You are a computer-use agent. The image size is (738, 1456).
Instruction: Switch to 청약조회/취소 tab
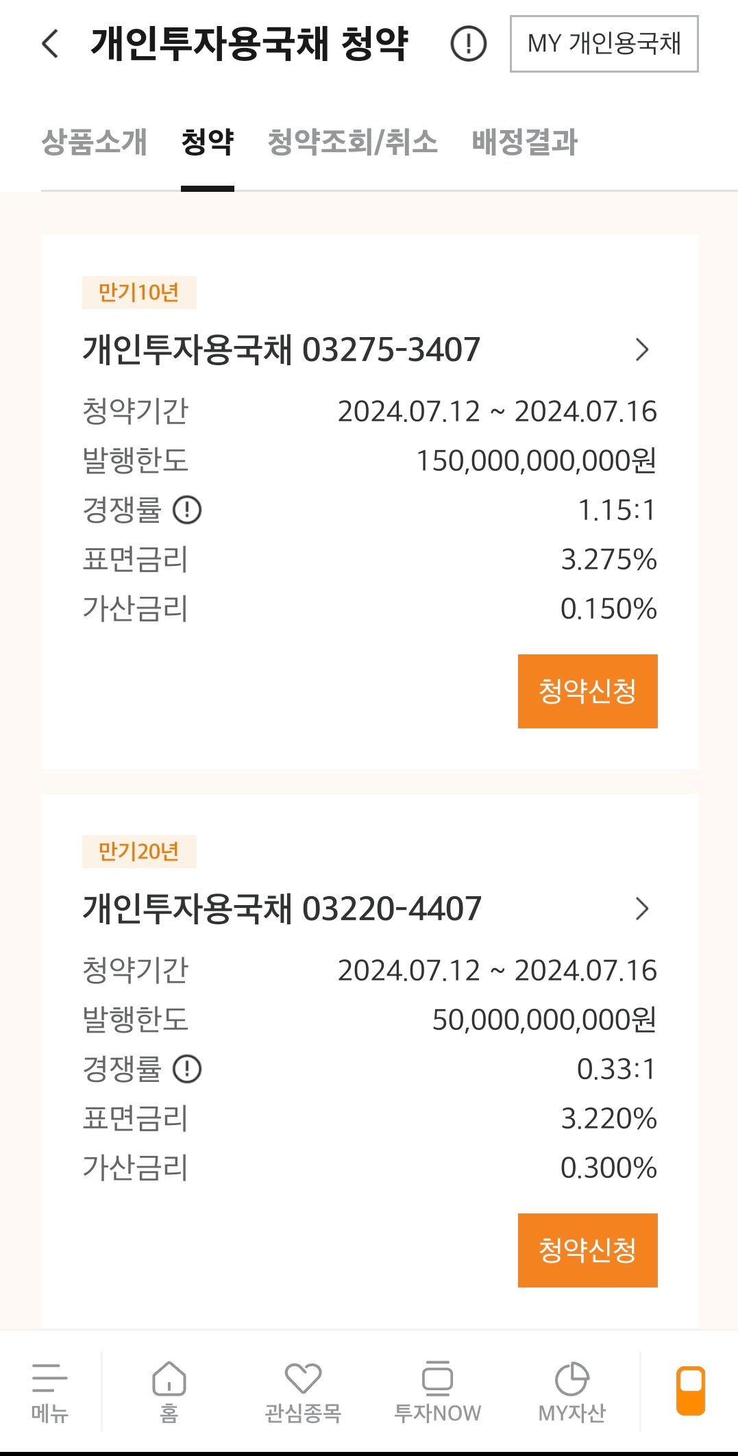click(352, 143)
